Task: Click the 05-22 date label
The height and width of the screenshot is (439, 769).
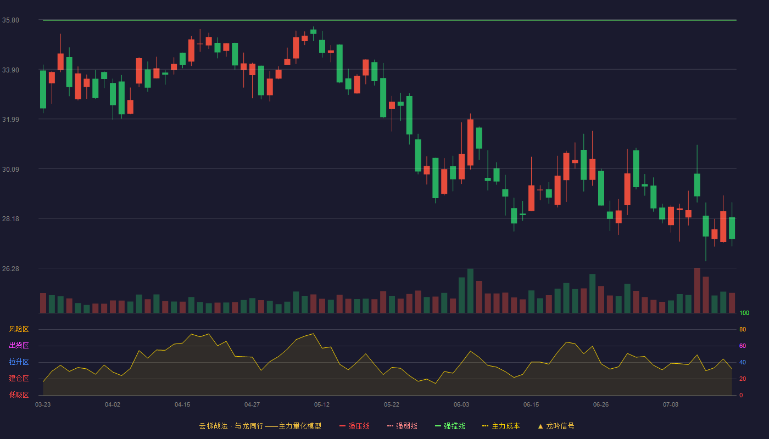Action: click(392, 404)
